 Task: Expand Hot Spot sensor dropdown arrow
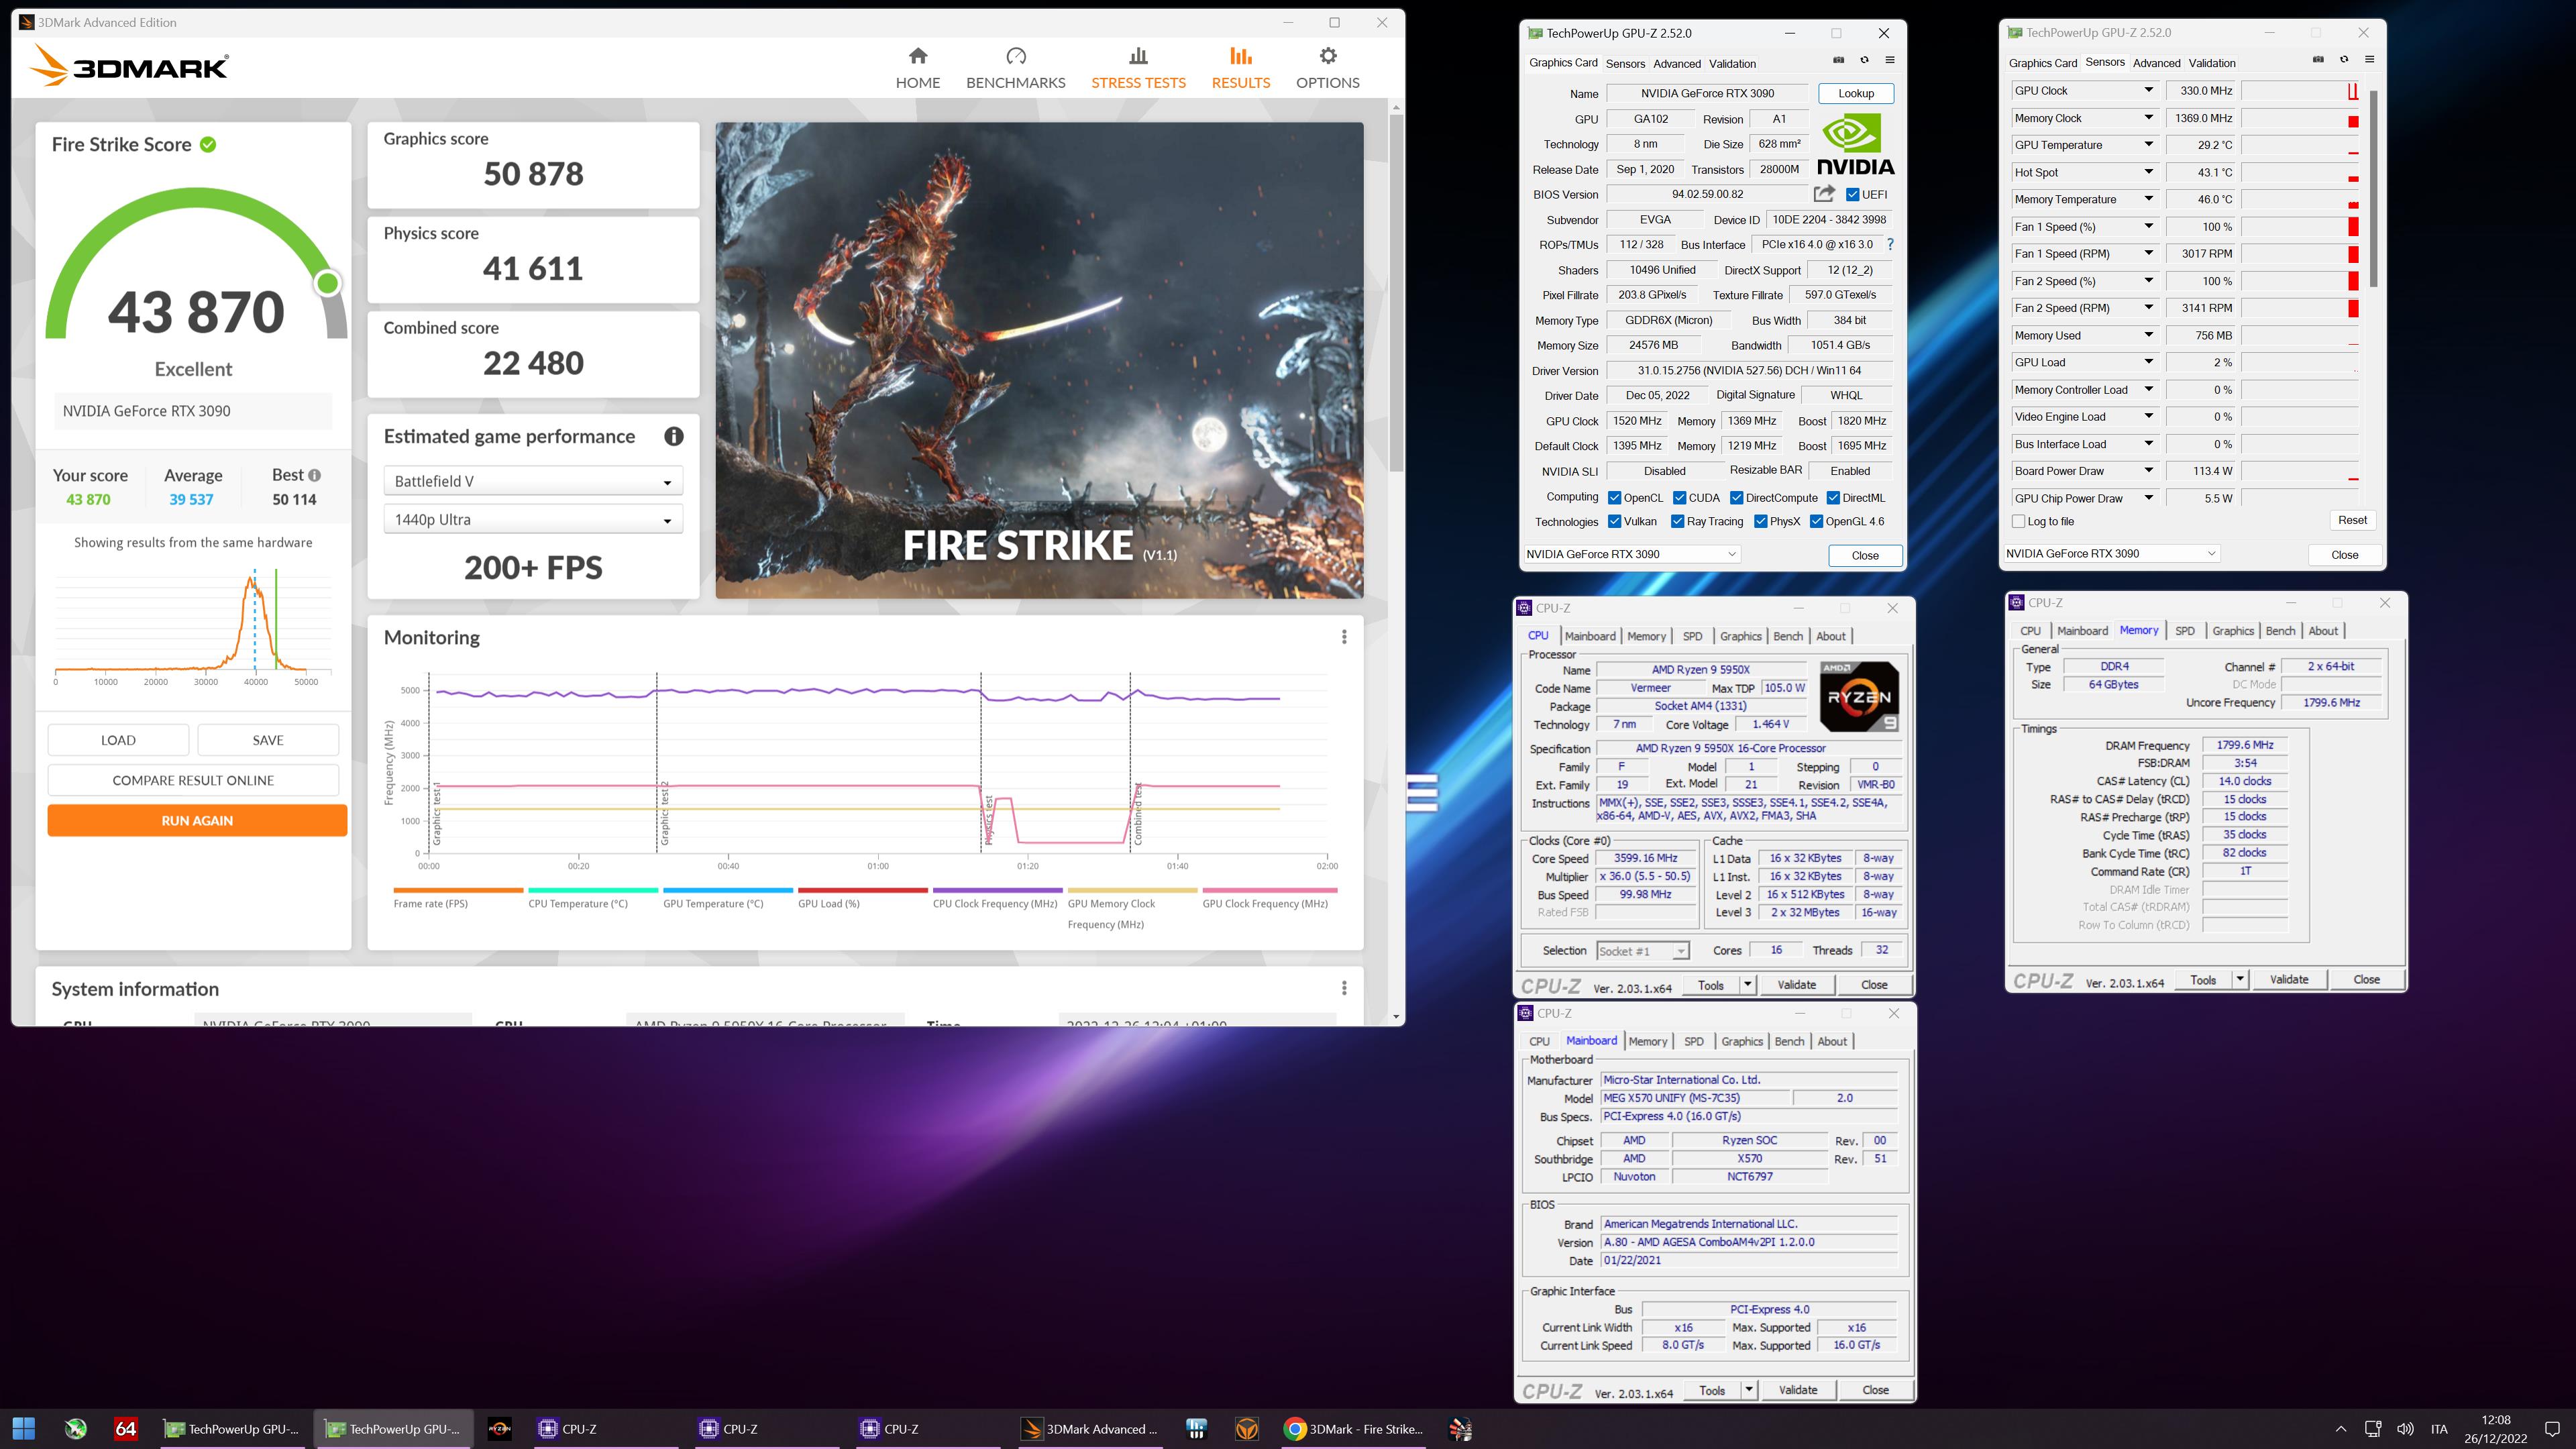(x=2148, y=172)
